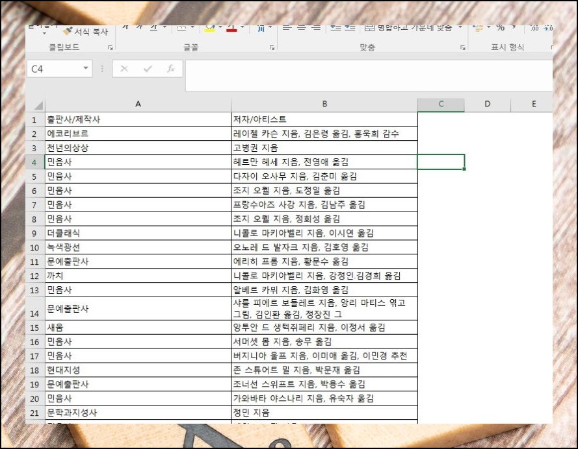Image resolution: width=578 pixels, height=449 pixels.
Task: Click the cell '새움'
Action: tap(138, 328)
